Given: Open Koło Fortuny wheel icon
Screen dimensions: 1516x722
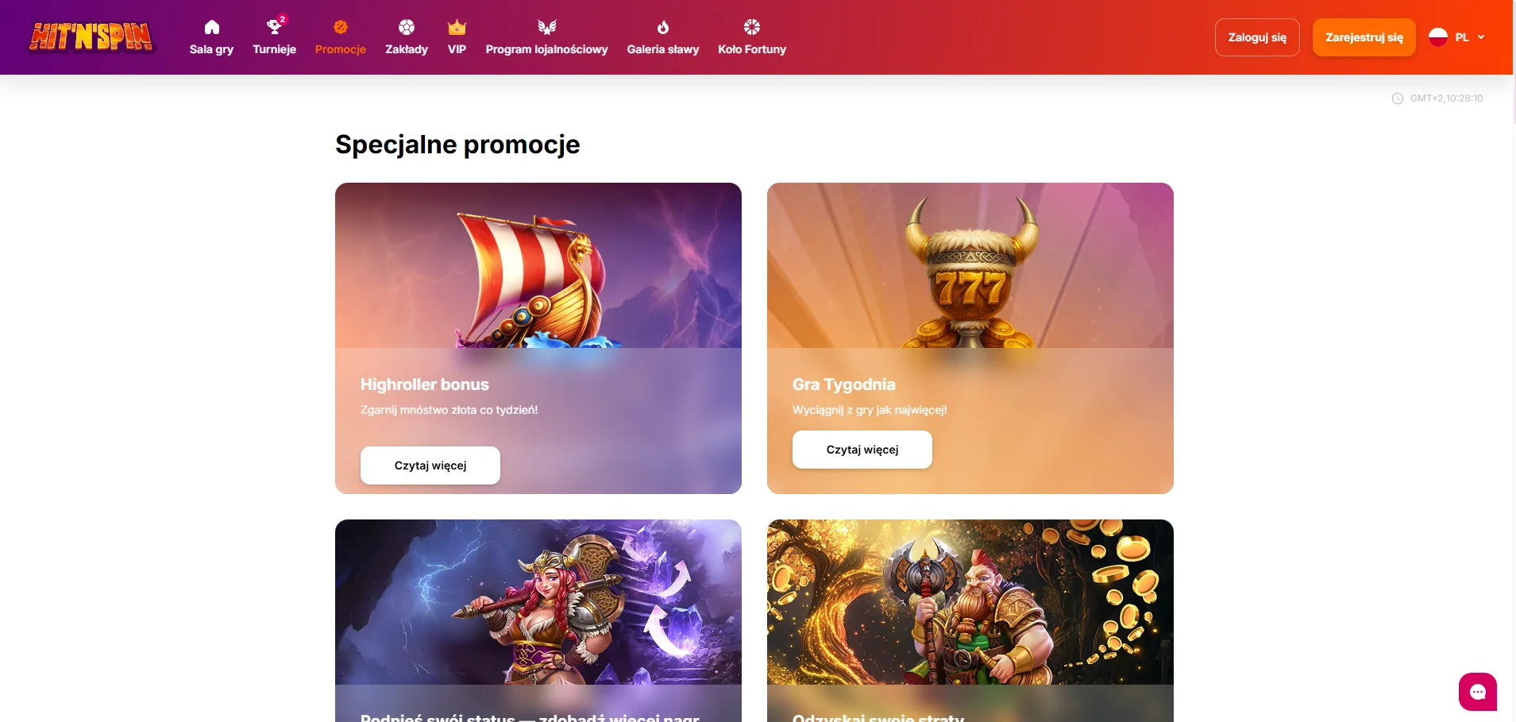Looking at the screenshot, I should pyautogui.click(x=752, y=28).
